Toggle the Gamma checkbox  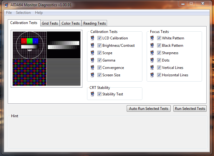(x=99, y=60)
